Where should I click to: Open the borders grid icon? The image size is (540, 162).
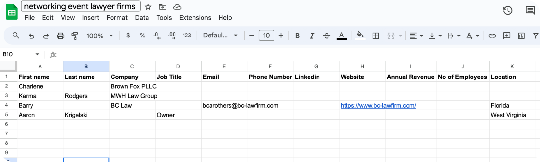click(x=375, y=36)
